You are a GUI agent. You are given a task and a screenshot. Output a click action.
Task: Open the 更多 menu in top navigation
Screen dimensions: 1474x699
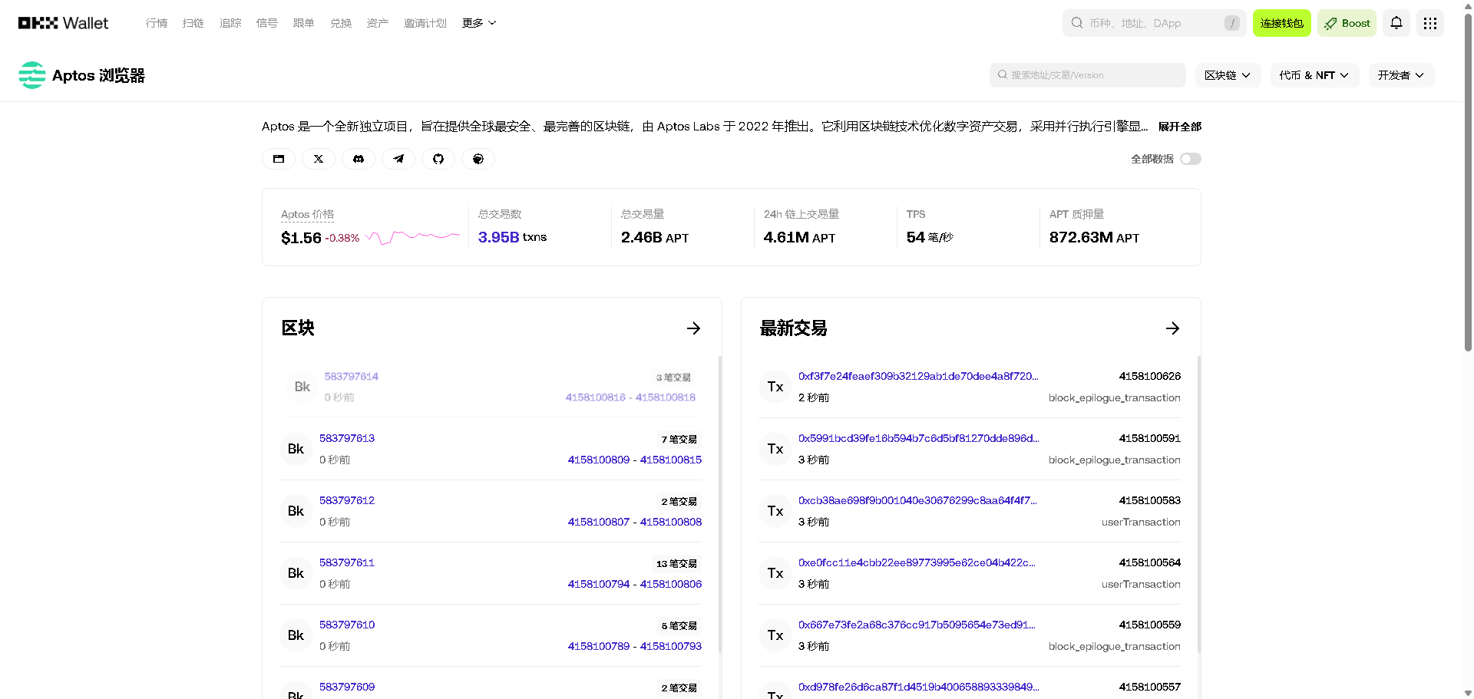point(479,23)
